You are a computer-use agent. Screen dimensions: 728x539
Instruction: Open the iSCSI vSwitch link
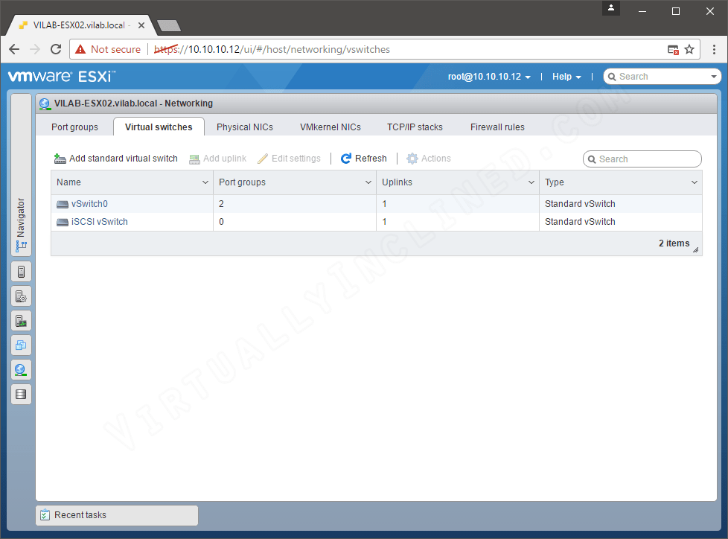(x=98, y=221)
